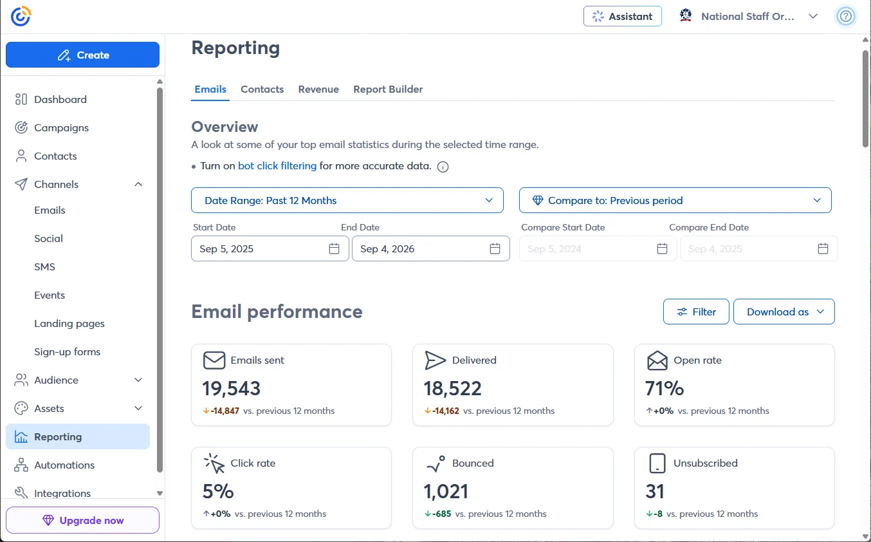The width and height of the screenshot is (871, 542).
Task: Open the National Staff account dropdown chevron
Action: (x=813, y=17)
